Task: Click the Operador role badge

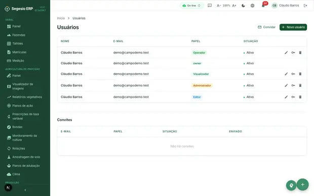Action: (199, 53)
